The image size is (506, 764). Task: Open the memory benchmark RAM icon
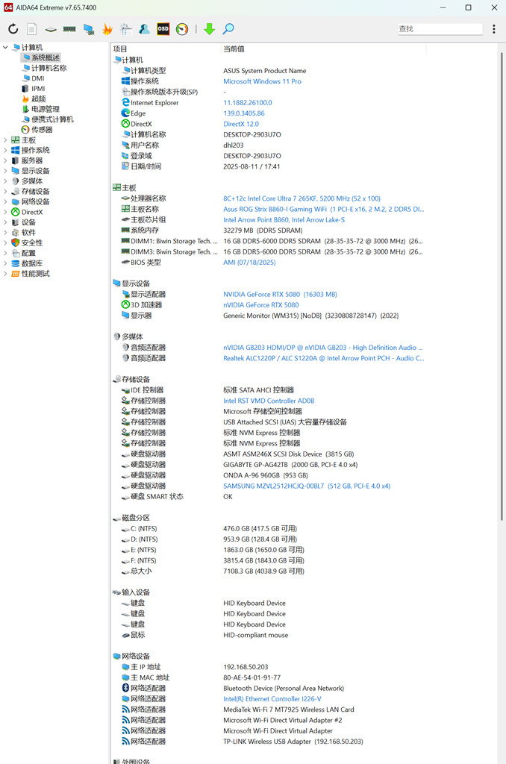[69, 29]
